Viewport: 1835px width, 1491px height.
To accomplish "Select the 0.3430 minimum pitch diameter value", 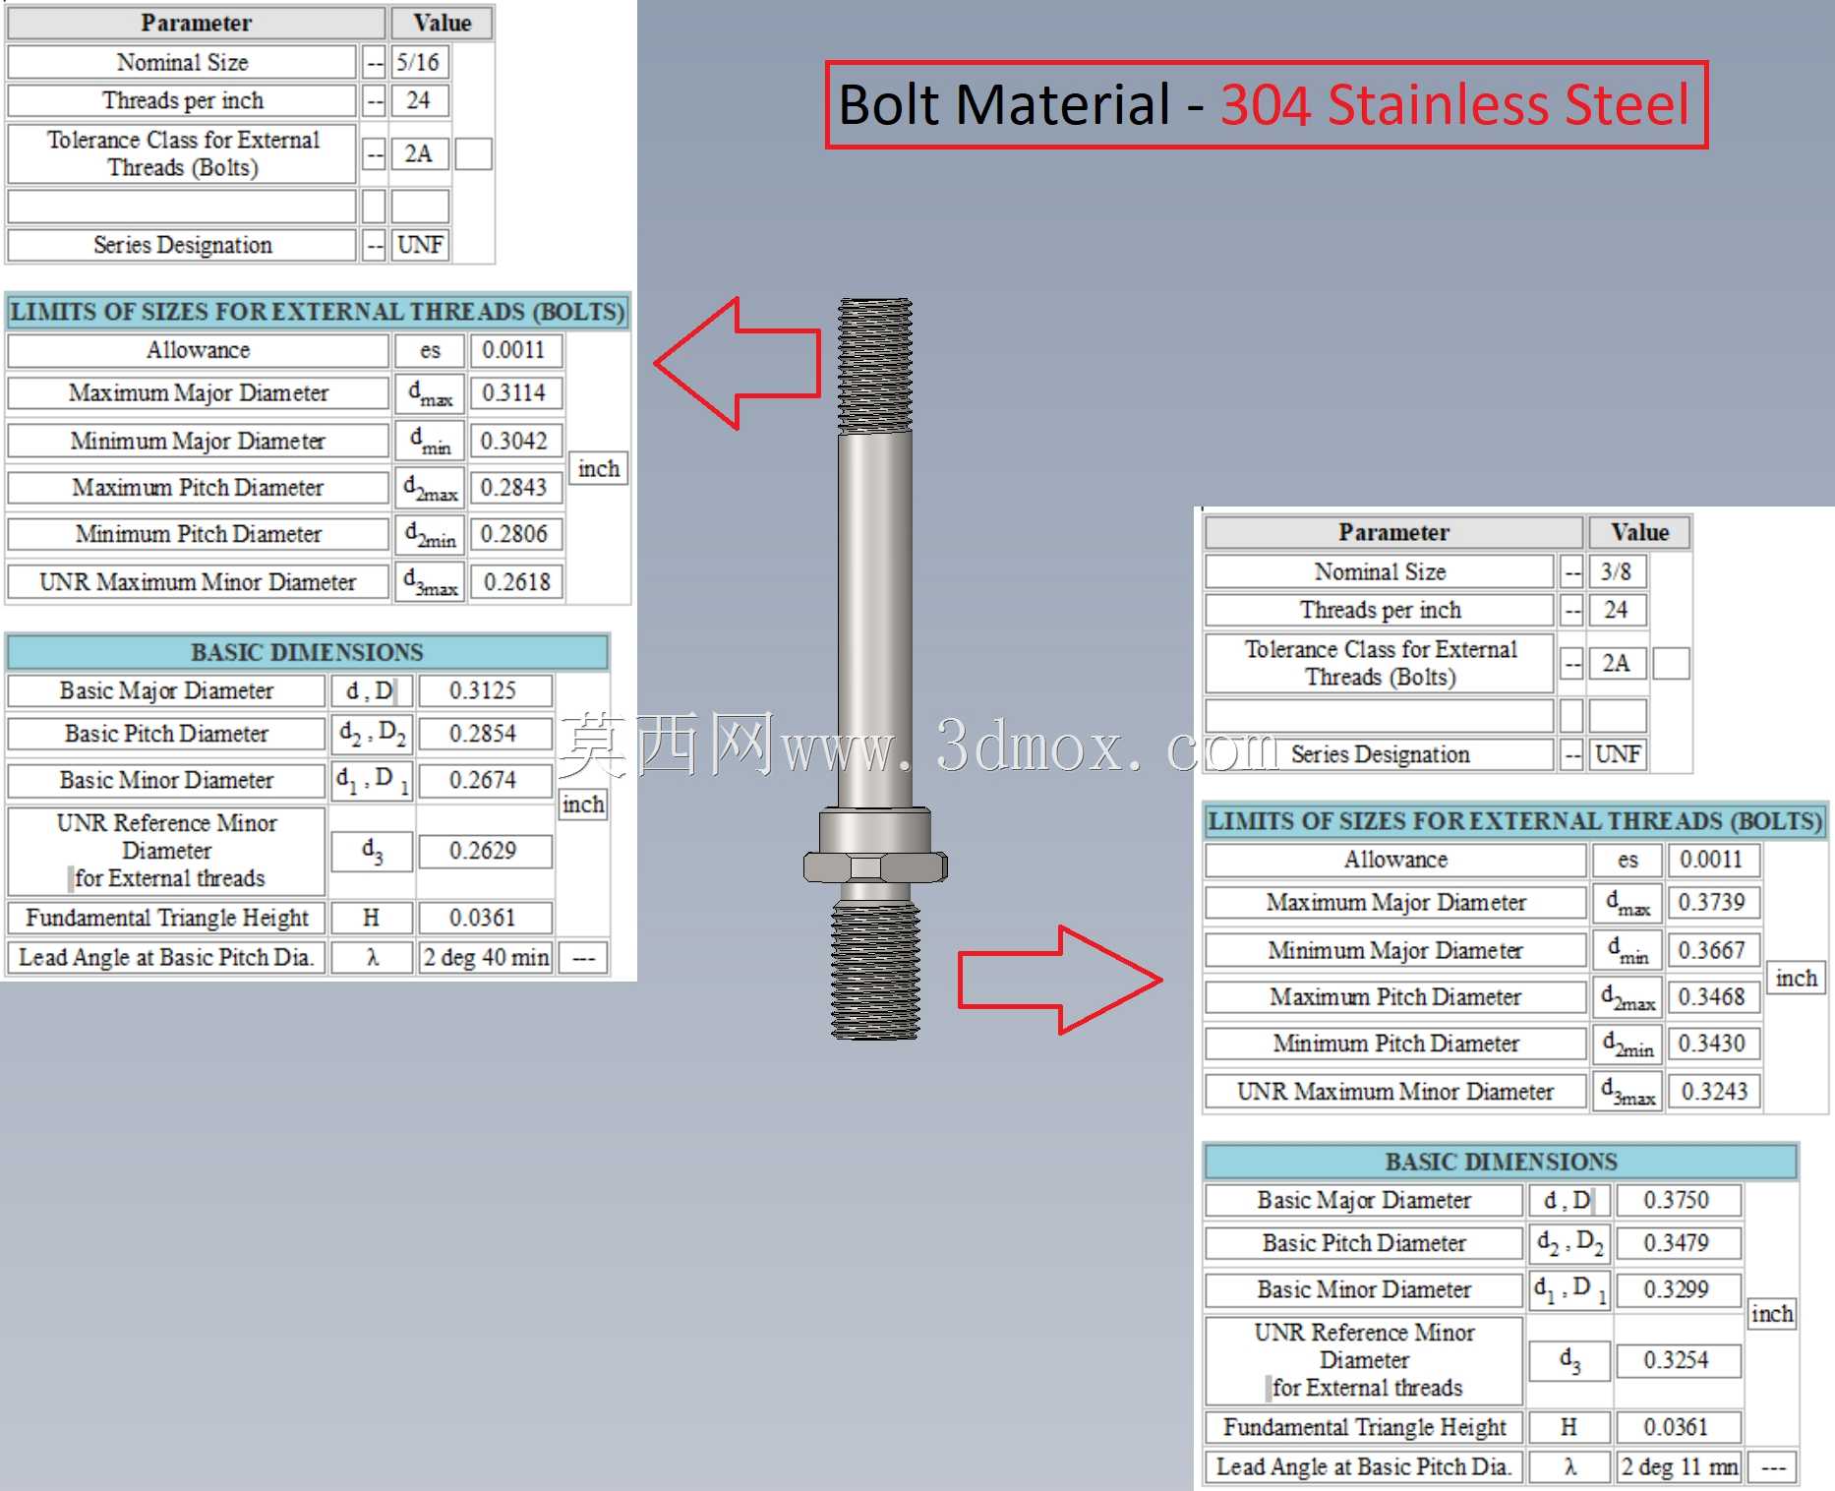I will point(1712,1044).
